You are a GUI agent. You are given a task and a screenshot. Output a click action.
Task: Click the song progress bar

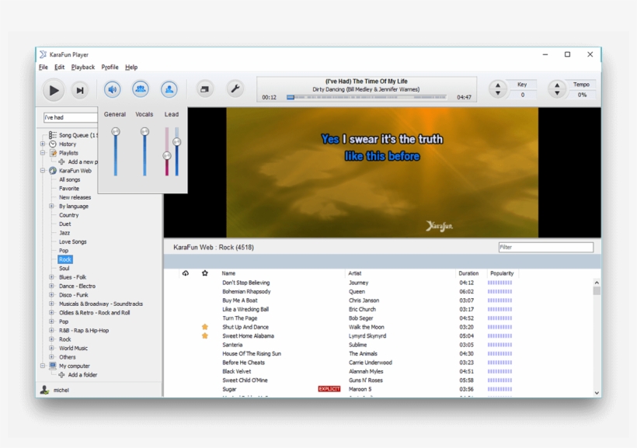pyautogui.click(x=367, y=97)
